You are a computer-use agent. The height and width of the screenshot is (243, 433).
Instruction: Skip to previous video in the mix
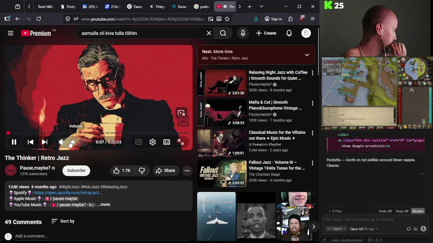click(30, 142)
